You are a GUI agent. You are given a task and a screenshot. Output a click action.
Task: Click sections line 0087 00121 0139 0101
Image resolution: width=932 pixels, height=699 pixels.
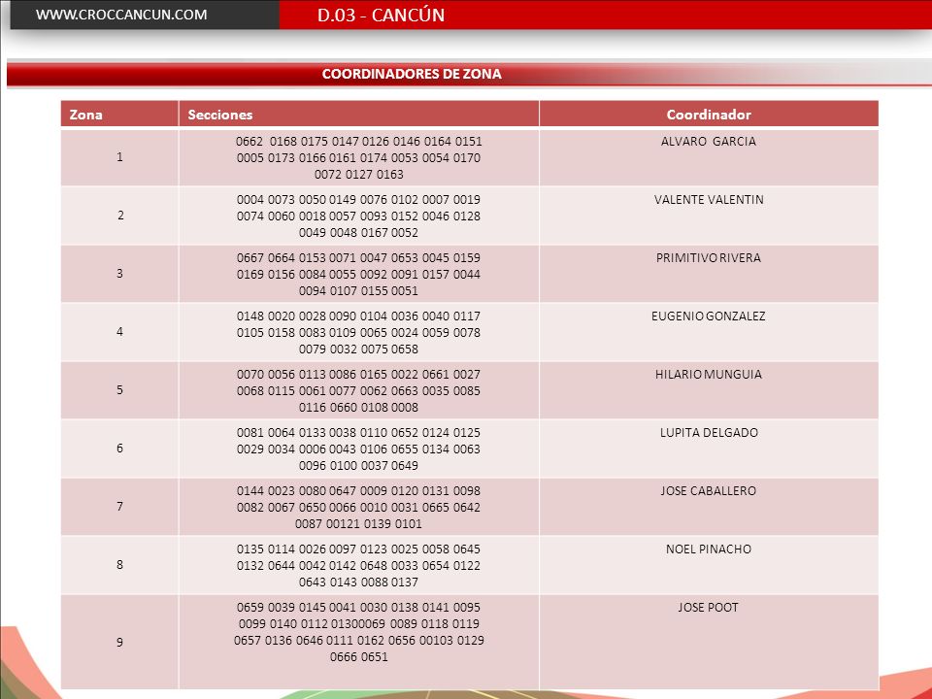coord(359,524)
